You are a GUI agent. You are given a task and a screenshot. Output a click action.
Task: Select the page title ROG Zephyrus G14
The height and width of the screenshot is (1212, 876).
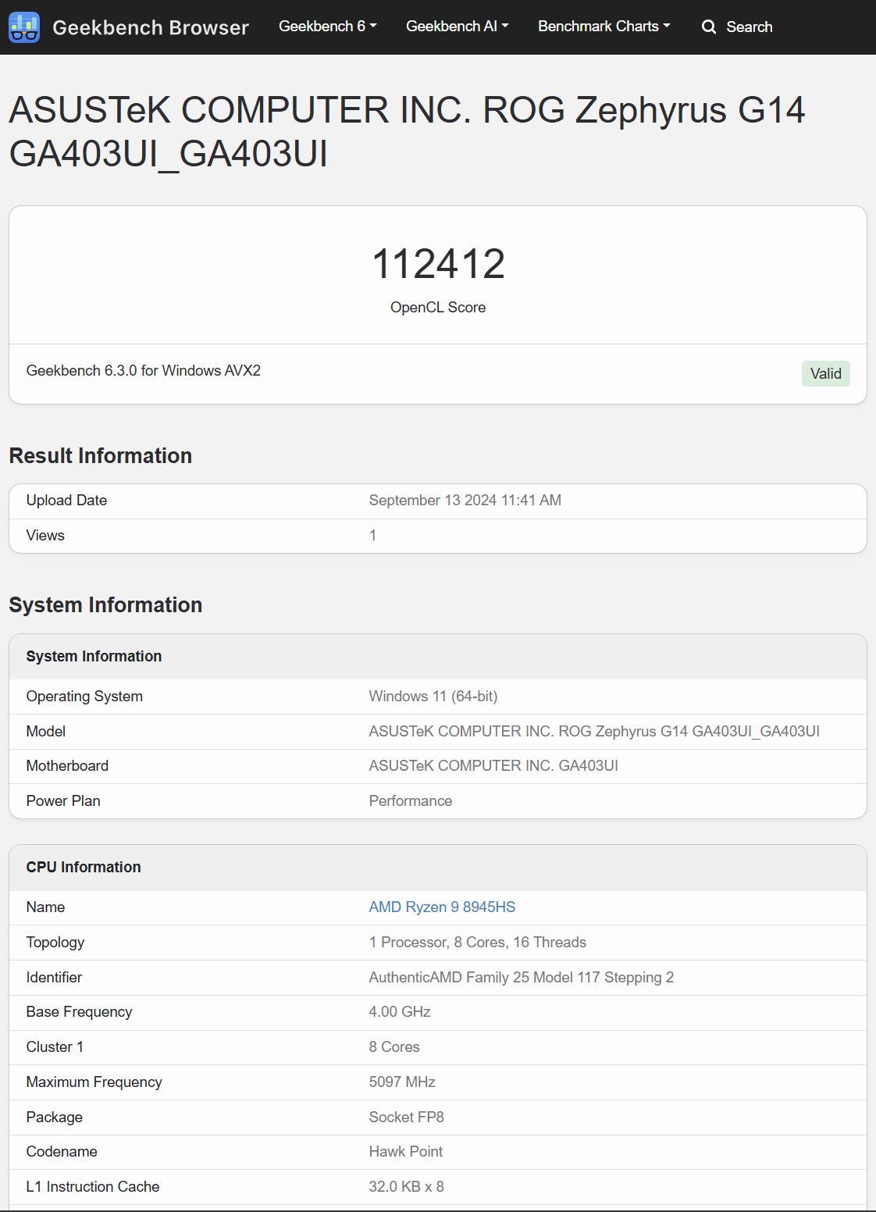click(x=644, y=110)
